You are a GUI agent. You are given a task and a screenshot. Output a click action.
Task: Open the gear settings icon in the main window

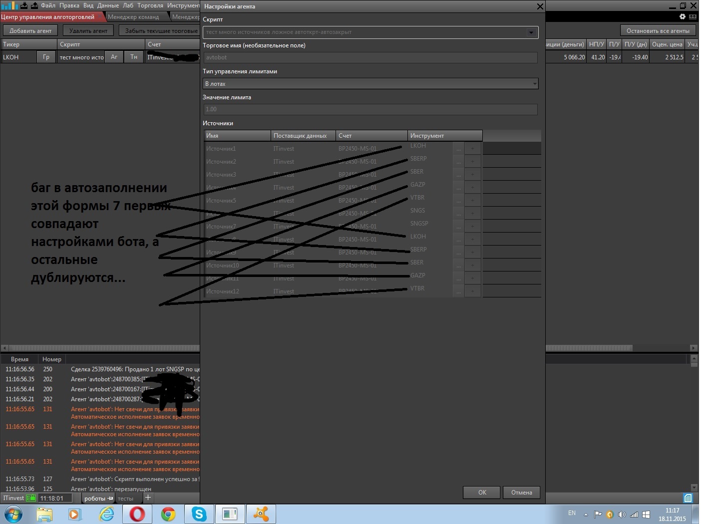pos(683,16)
